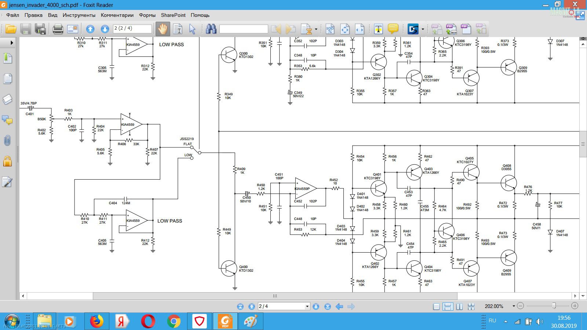
Task: Click the email/send document icon in toolbar
Action: 73,29
